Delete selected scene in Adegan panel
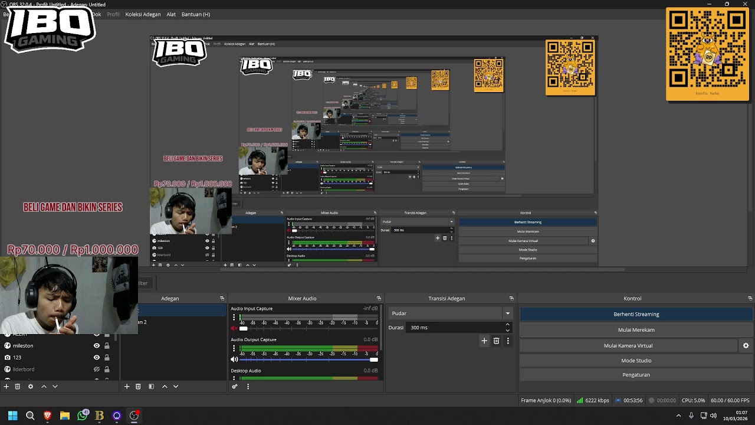755x425 pixels. [138, 386]
